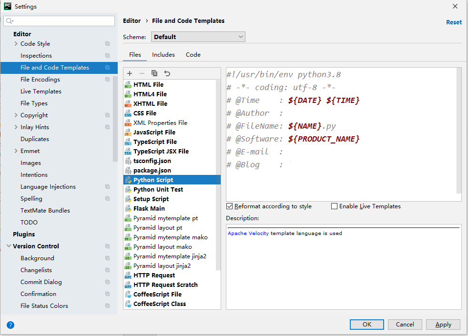Click the remove template minus icon
This screenshot has width=468, height=336.
click(x=142, y=73)
